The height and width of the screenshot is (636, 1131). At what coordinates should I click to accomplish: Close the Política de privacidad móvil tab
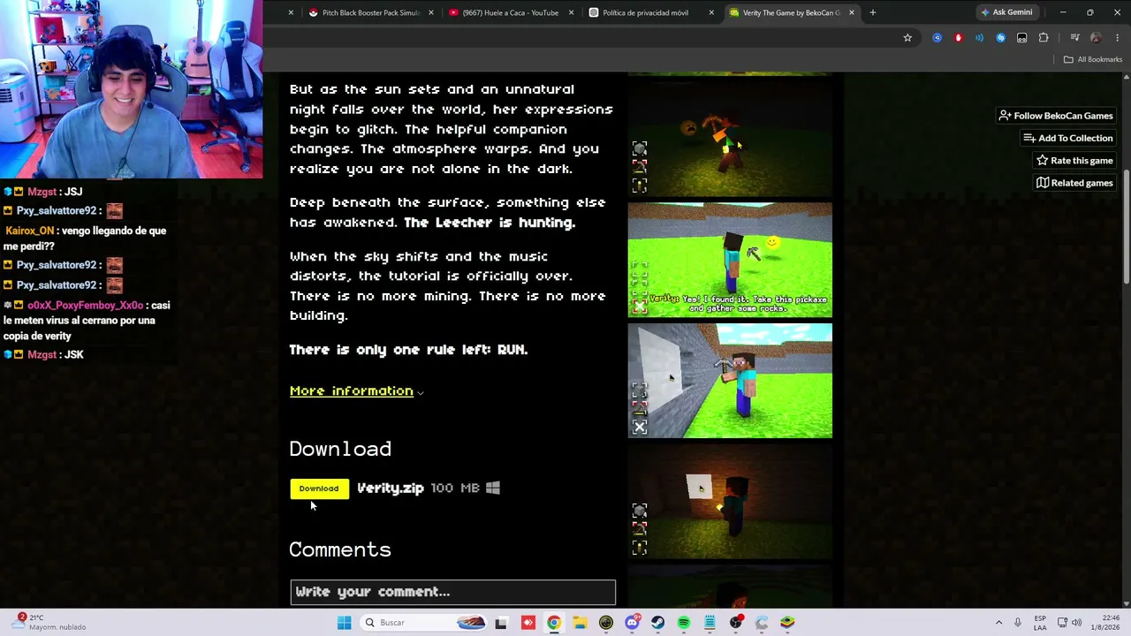(x=711, y=12)
